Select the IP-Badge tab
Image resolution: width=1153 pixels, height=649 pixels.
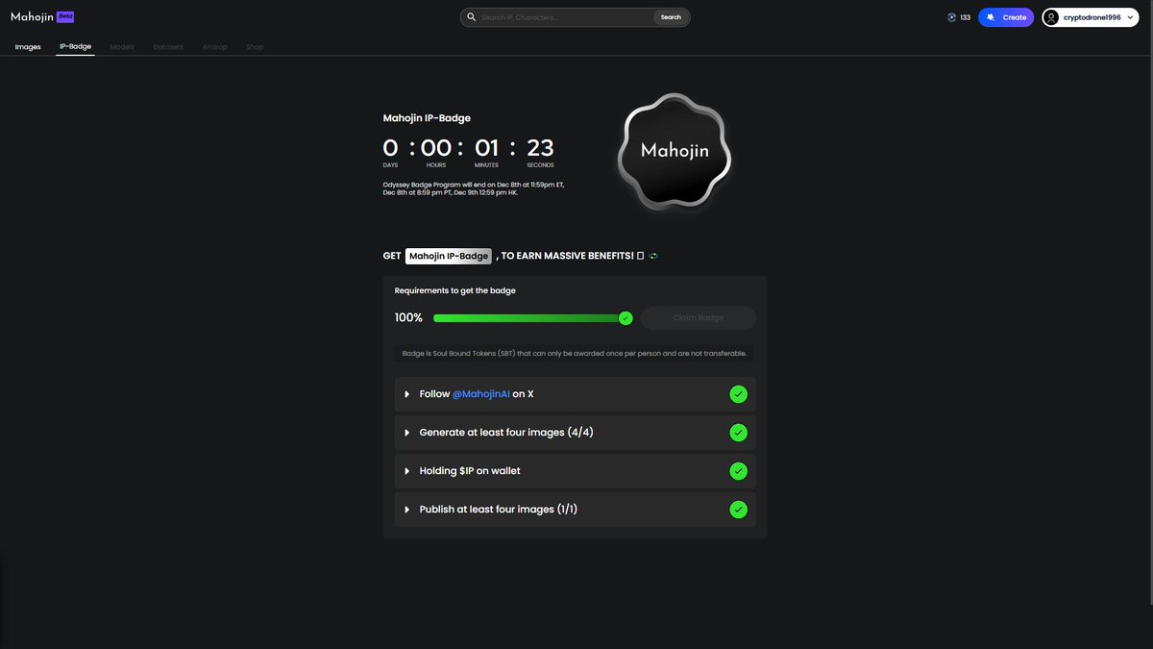tap(75, 46)
